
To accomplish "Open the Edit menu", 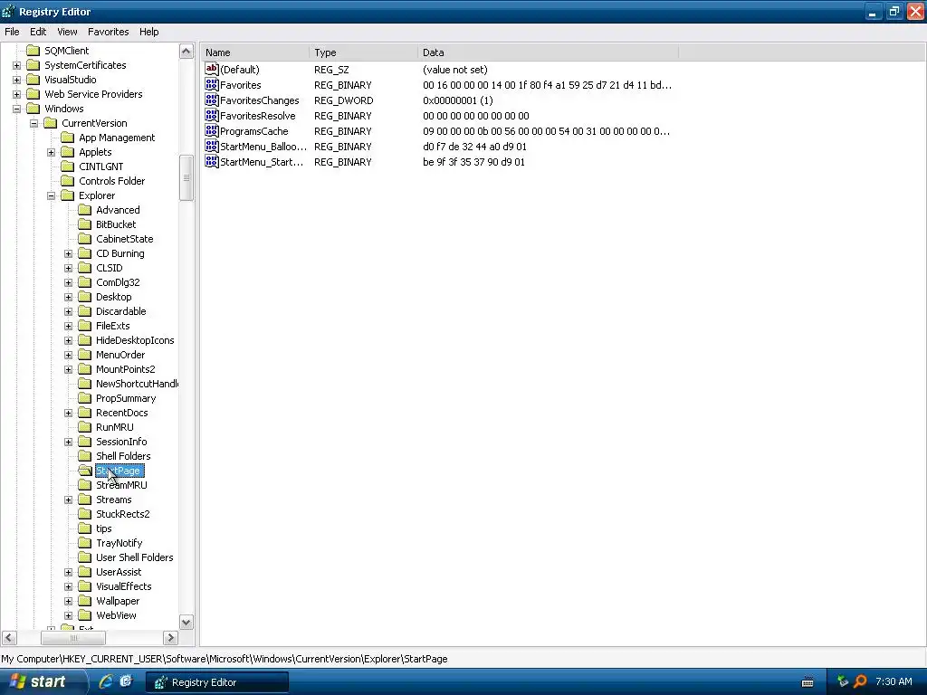I will [38, 32].
